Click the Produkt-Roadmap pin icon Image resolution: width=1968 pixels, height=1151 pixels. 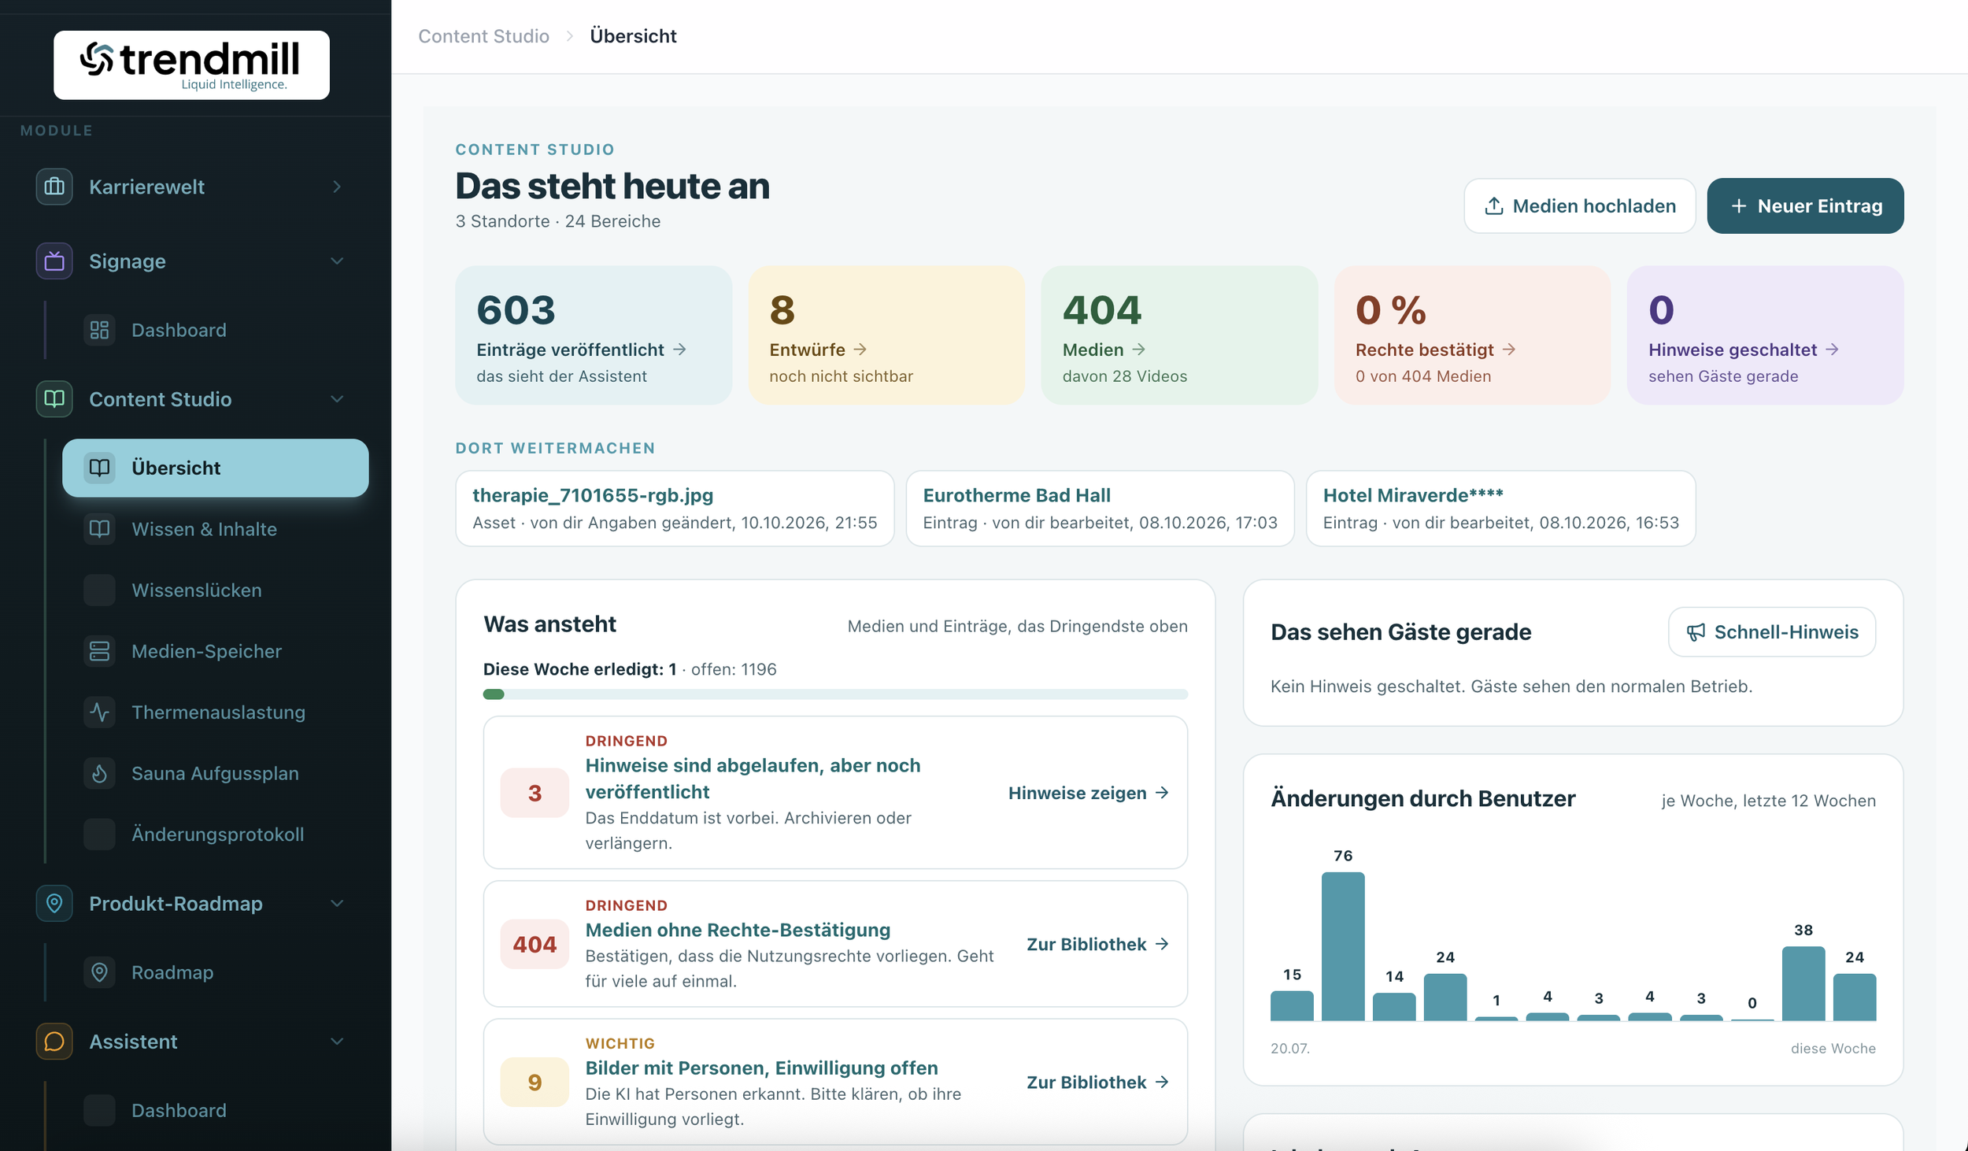54,903
